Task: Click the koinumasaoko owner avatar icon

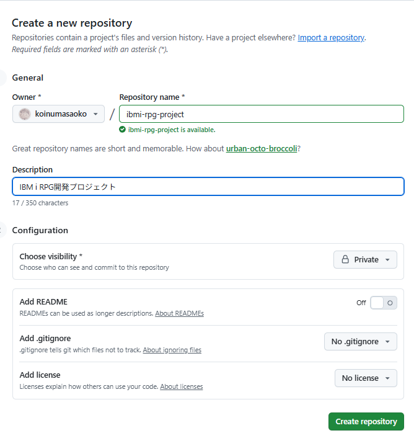Action: [x=24, y=114]
